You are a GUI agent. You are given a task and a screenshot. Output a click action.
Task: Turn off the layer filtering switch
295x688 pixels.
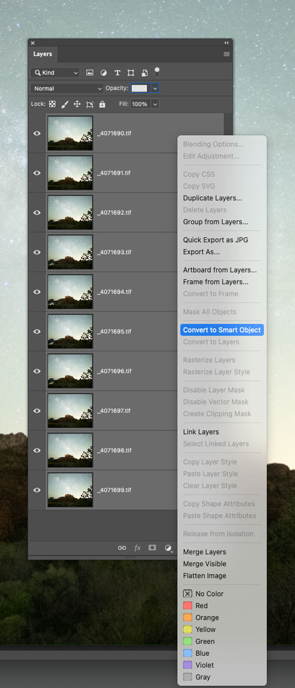157,72
